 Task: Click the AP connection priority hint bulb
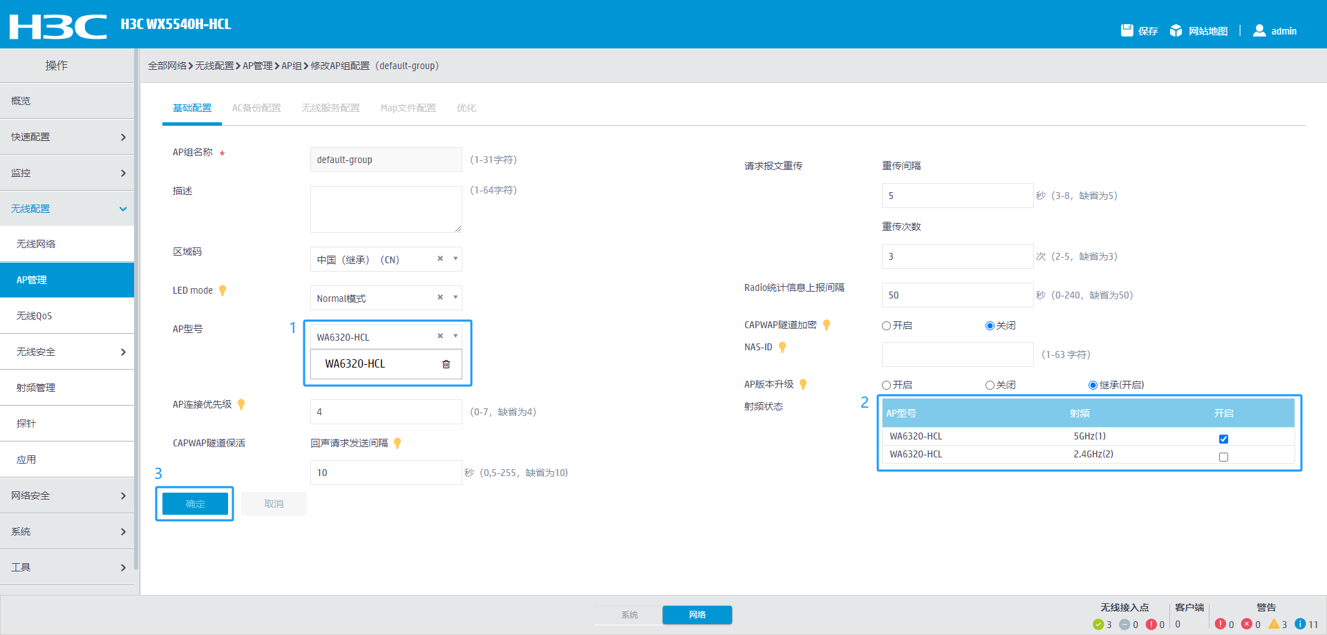[241, 405]
